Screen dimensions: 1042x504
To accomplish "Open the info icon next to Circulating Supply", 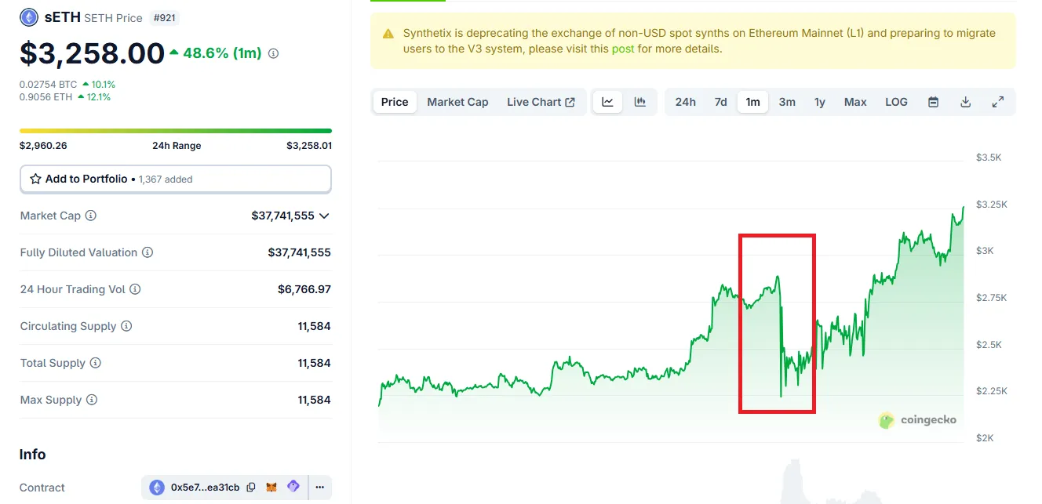I will pyautogui.click(x=126, y=326).
